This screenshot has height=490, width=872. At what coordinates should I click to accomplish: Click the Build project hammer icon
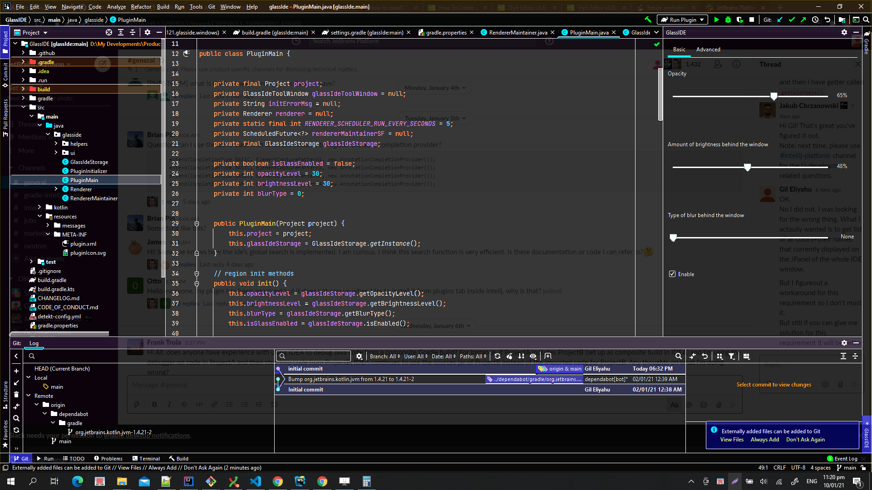click(648, 20)
